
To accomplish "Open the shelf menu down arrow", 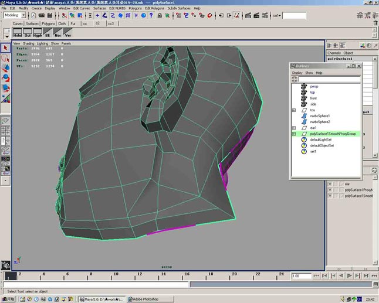I will (7, 36).
